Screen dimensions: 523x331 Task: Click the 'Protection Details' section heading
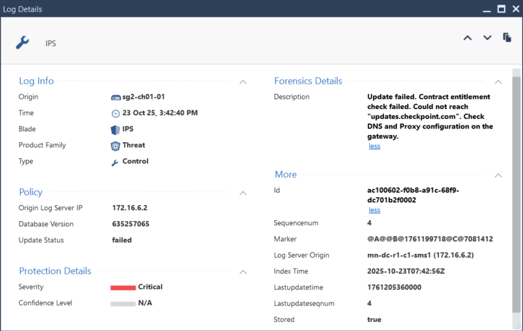point(55,271)
